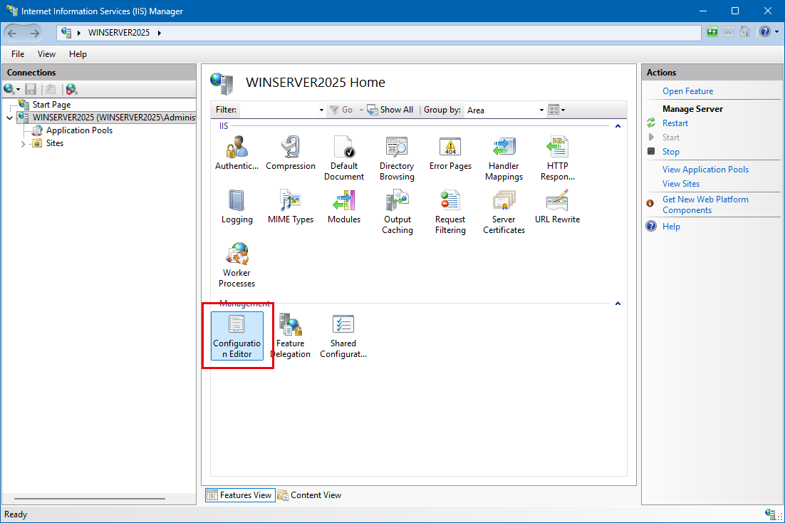The width and height of the screenshot is (785, 523).
Task: Click the Restart server link
Action: tap(675, 123)
